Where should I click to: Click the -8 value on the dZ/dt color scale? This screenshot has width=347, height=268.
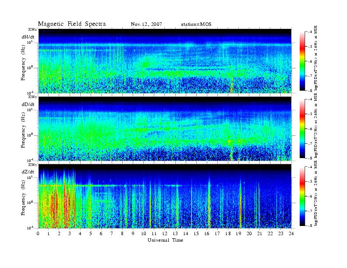tap(311, 226)
